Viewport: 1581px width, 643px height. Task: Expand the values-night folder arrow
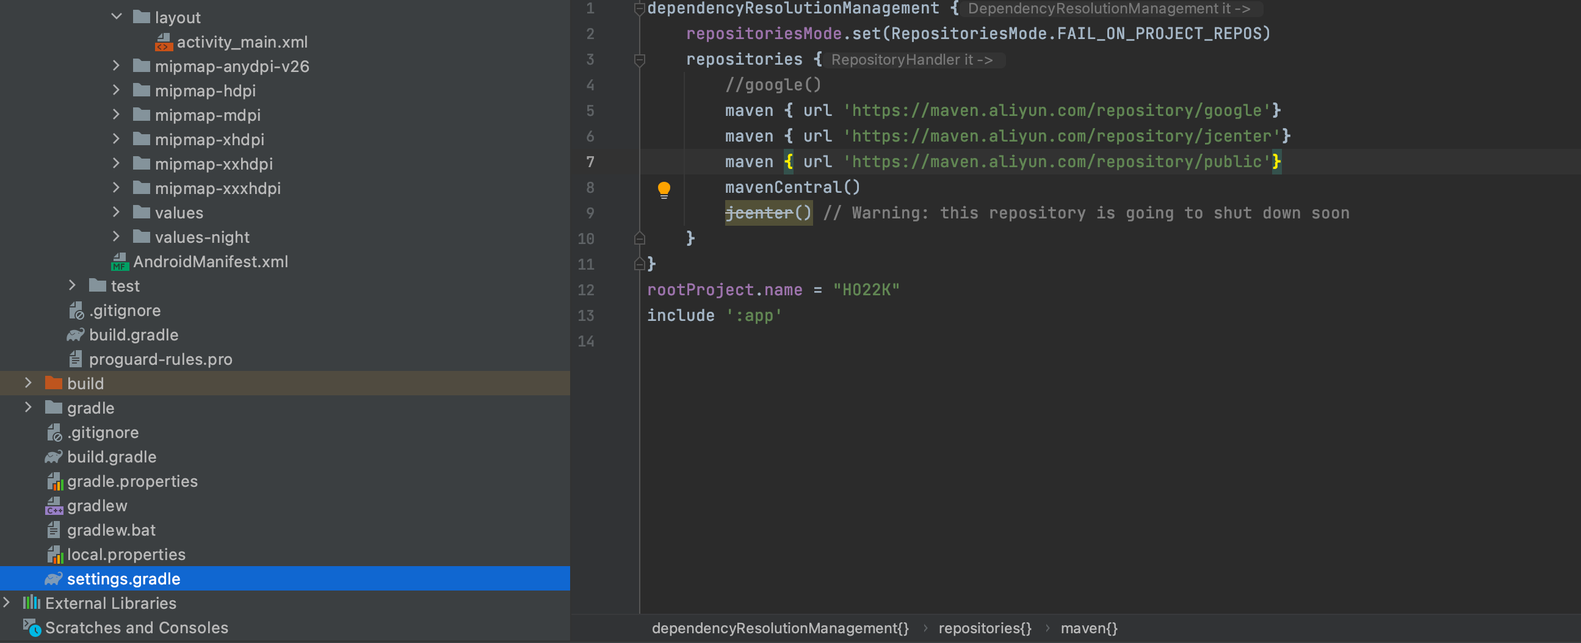[117, 236]
